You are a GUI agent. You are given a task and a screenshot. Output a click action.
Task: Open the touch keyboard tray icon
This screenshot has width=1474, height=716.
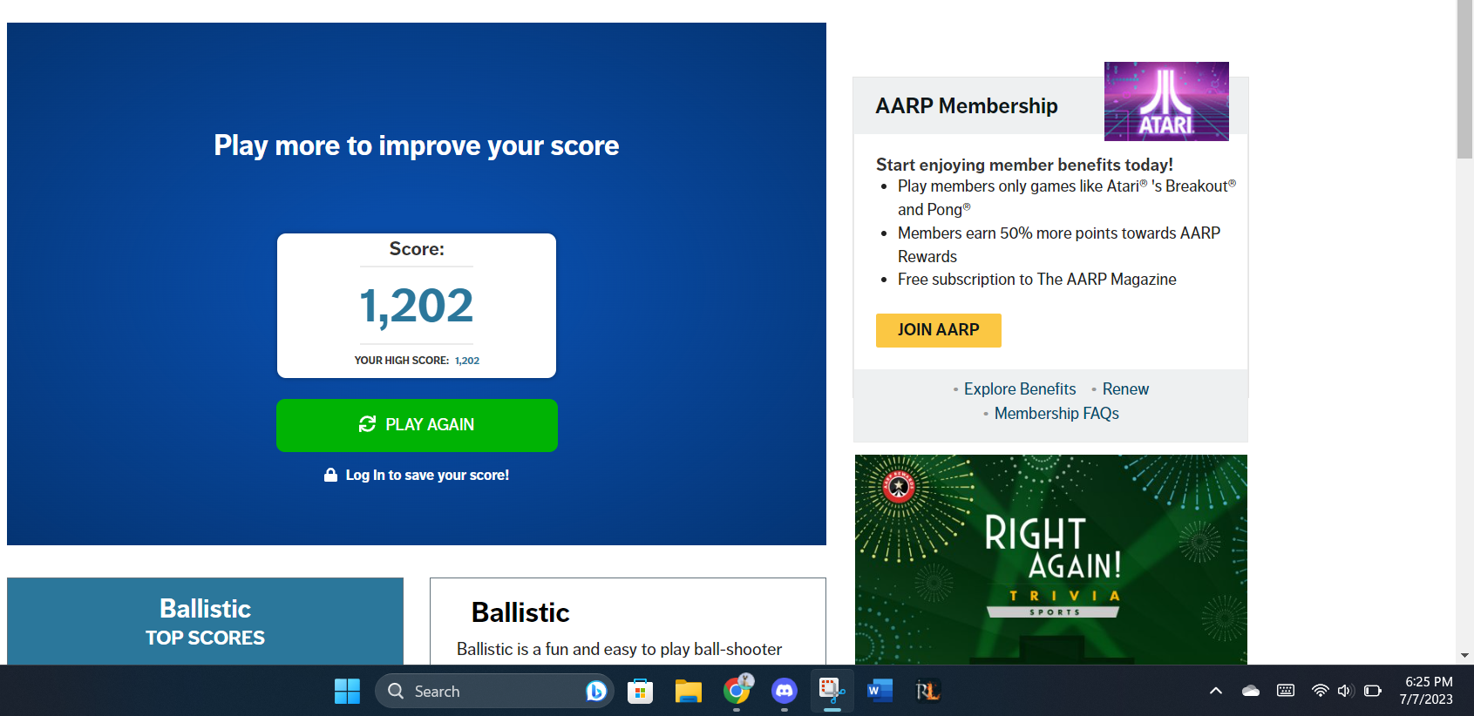point(1286,691)
